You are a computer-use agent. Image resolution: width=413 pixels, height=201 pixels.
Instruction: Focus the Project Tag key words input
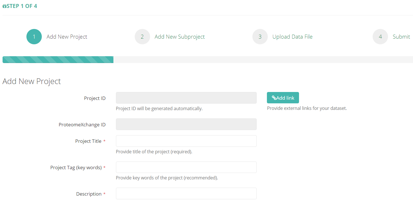[186, 167]
